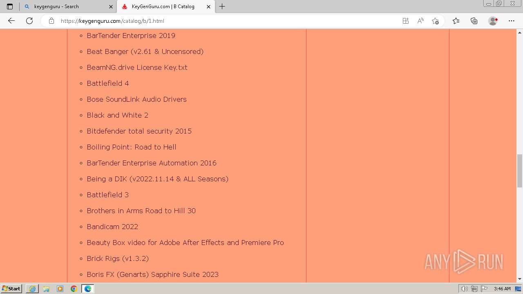Image resolution: width=523 pixels, height=294 pixels.
Task: Open a new browser tab
Action: 222,7
